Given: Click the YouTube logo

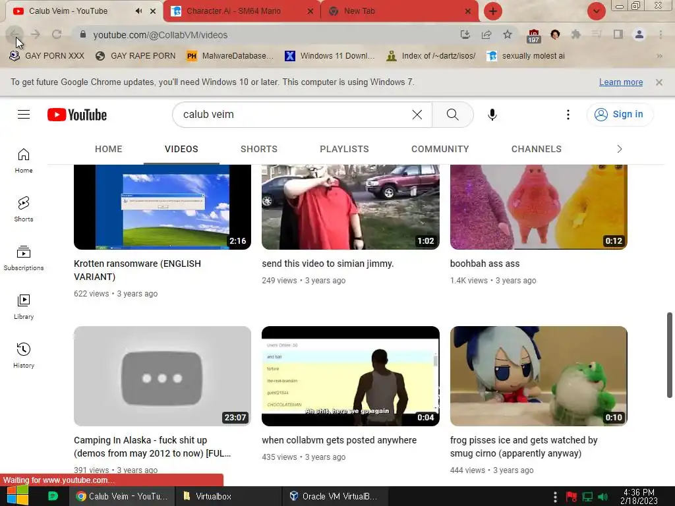Looking at the screenshot, I should 77,115.
